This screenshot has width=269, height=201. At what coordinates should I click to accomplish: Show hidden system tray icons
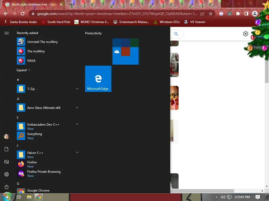(216, 197)
